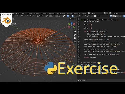Click the zoom magnifier icon in viewport

[74, 32]
